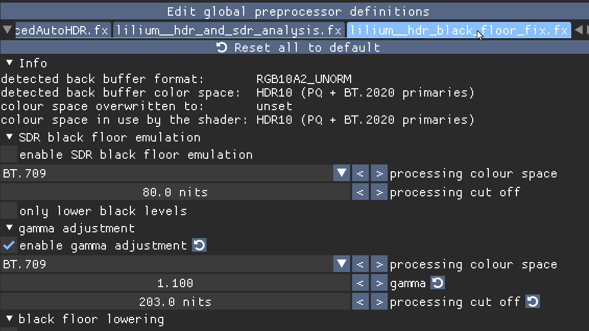Open gamma processing colour space dropdown

tap(342, 264)
